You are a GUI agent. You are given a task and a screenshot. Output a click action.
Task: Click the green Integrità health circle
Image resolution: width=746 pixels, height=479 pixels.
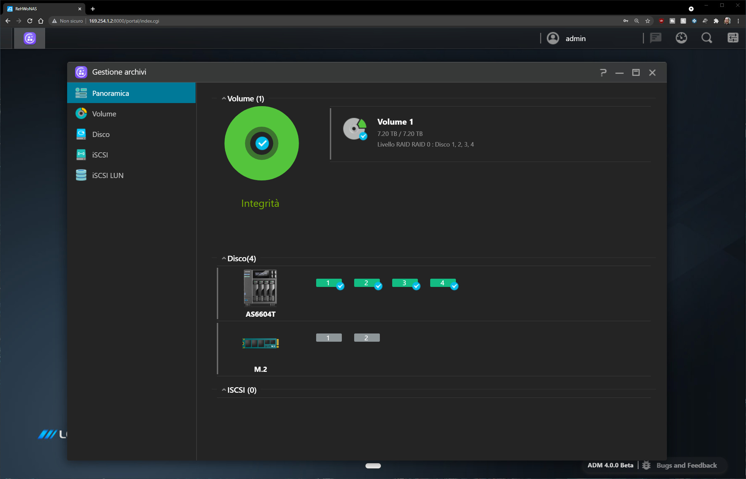pyautogui.click(x=261, y=143)
